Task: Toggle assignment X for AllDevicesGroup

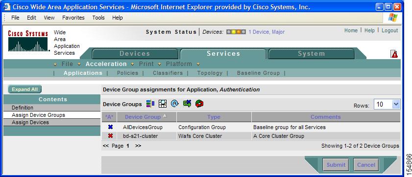Action: [110, 127]
